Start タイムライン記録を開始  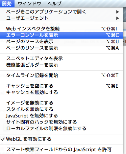click(x=61, y=75)
